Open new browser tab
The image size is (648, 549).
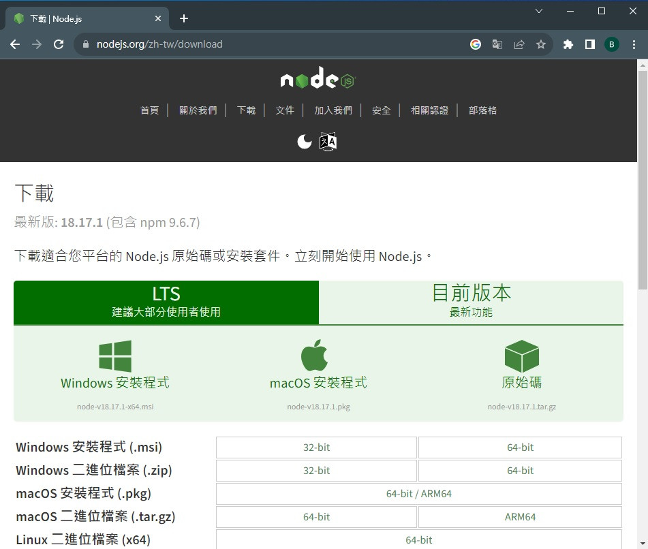point(184,18)
